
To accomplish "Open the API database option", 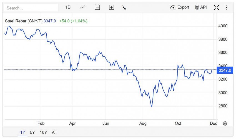I will point(201,7).
